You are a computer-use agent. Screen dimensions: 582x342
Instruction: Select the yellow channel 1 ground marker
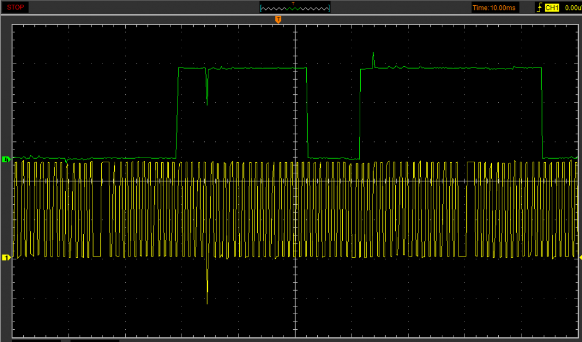click(6, 257)
